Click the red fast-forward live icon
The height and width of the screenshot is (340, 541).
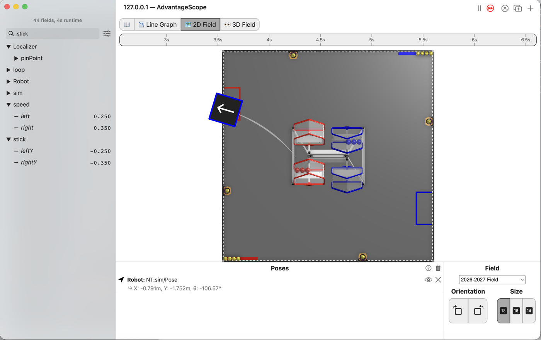tap(490, 8)
